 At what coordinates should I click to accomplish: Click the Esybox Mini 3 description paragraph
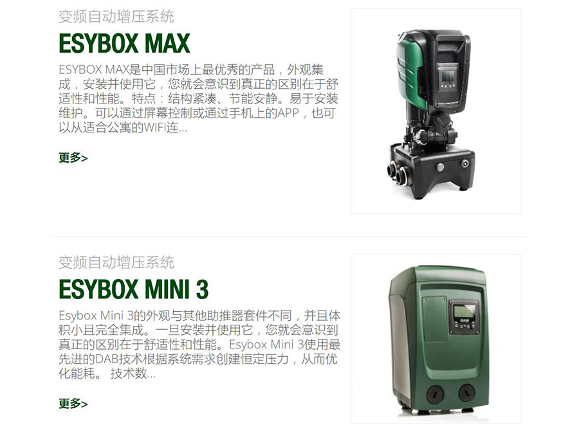[x=199, y=345]
